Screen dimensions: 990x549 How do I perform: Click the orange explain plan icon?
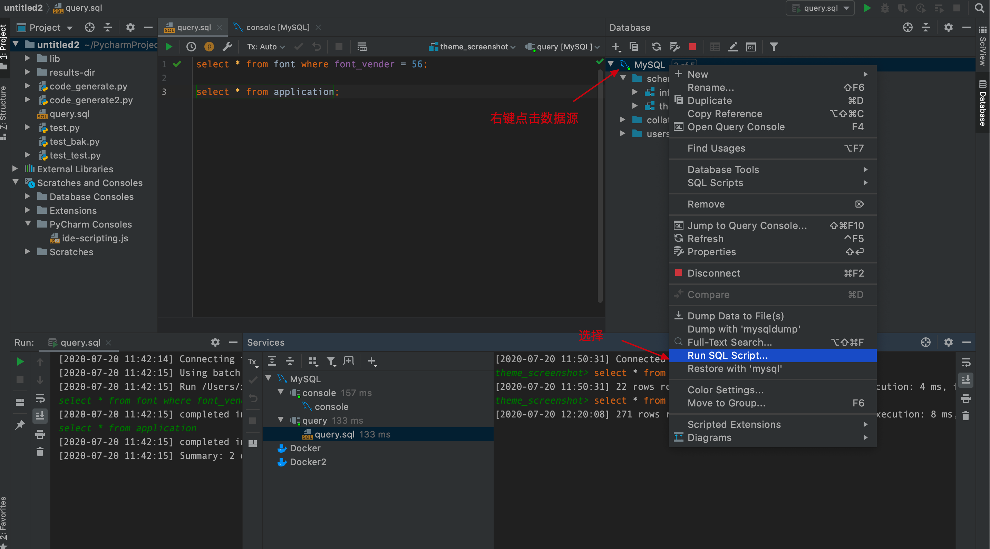point(209,47)
